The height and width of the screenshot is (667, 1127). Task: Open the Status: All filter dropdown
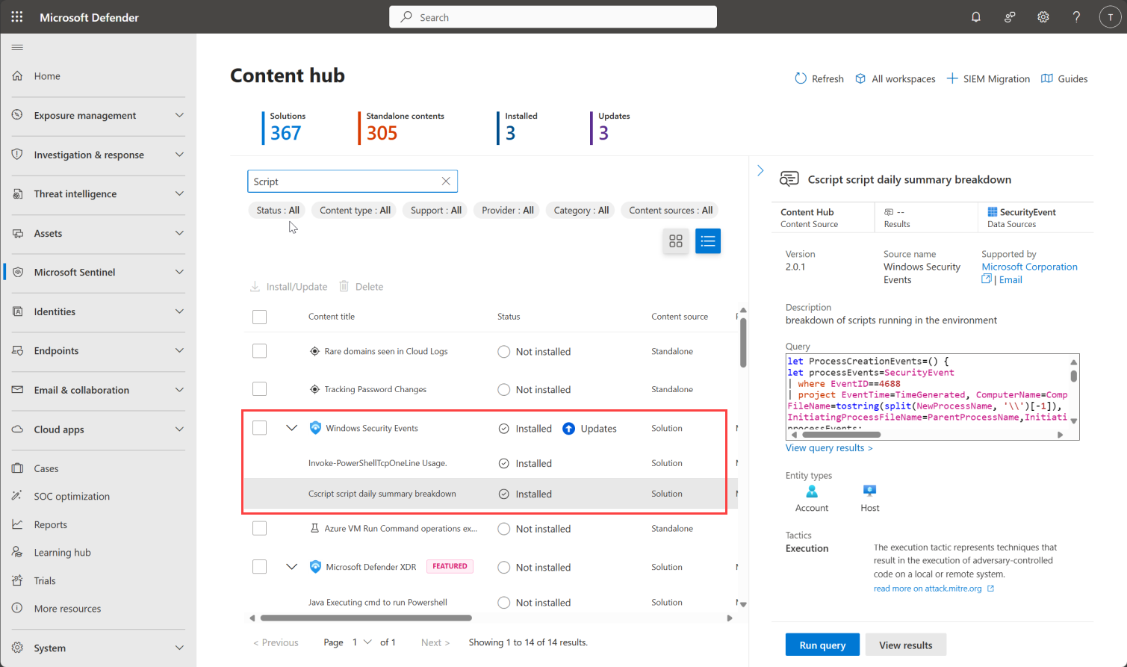[276, 210]
